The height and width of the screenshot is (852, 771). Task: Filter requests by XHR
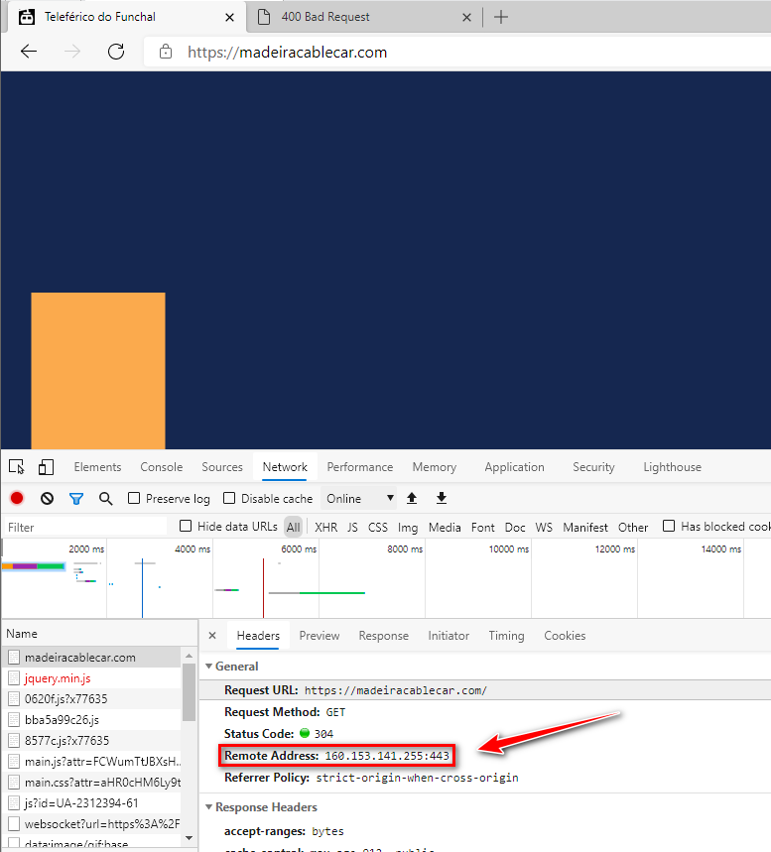[325, 527]
